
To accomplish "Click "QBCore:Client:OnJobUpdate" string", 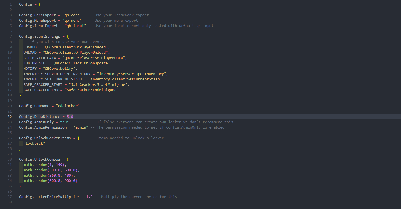I will point(81,63).
